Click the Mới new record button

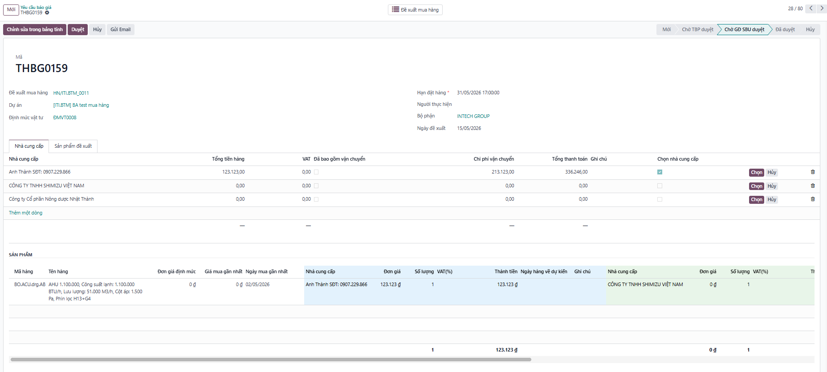pos(11,10)
